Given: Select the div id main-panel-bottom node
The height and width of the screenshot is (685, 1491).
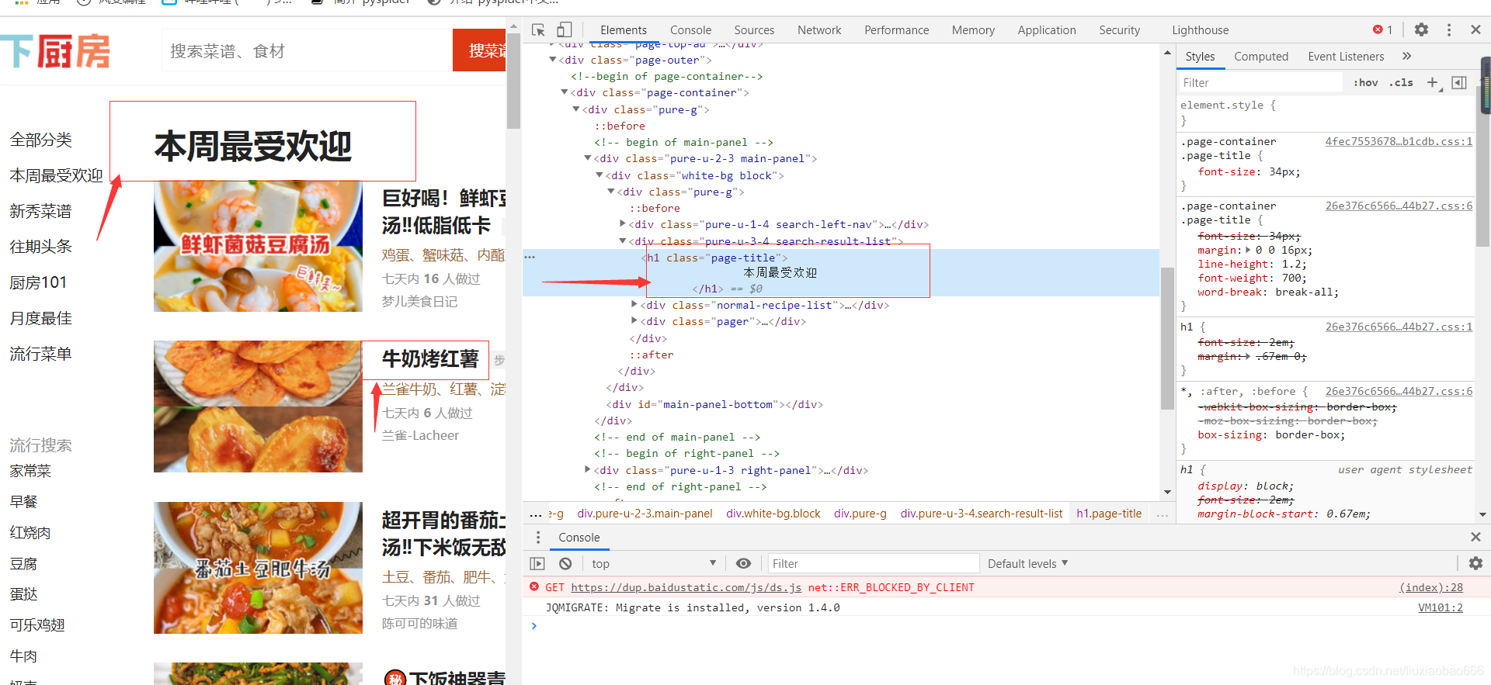Looking at the screenshot, I should click(x=714, y=404).
